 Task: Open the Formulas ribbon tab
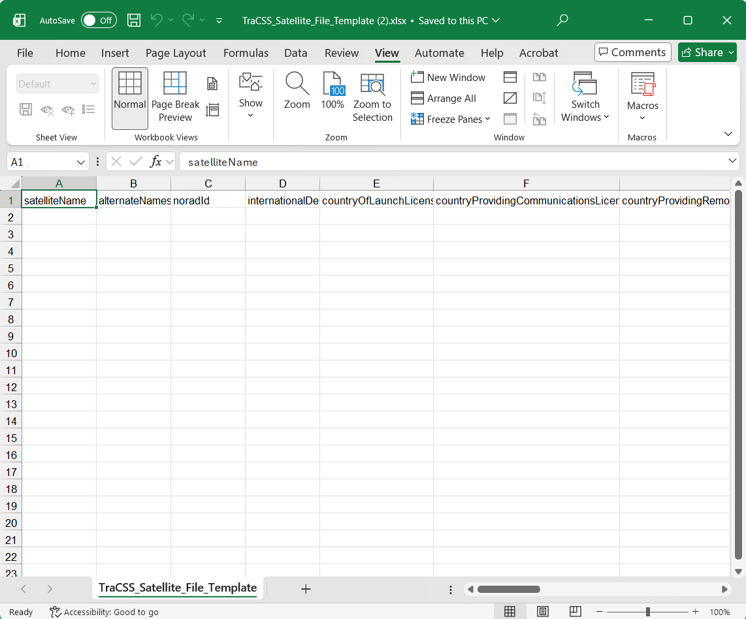[x=246, y=53]
